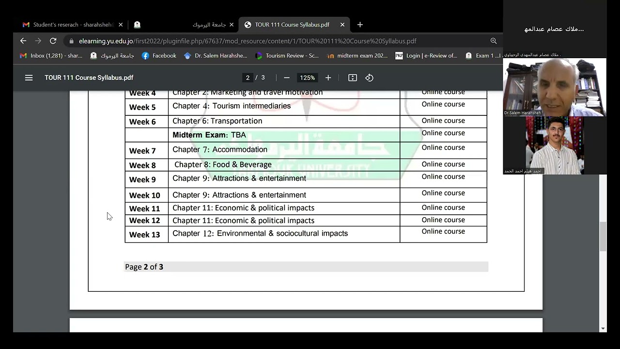Switch to the جامعة اليرموك tab
620x349 pixels.
pos(183,25)
